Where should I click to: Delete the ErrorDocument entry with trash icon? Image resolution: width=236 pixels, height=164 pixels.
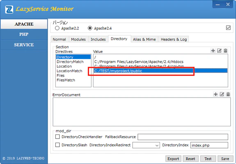click(x=228, y=94)
